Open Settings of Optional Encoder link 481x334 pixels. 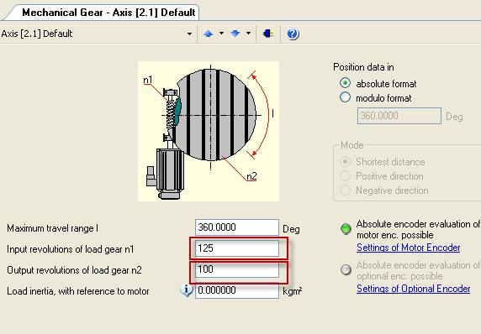(x=413, y=289)
